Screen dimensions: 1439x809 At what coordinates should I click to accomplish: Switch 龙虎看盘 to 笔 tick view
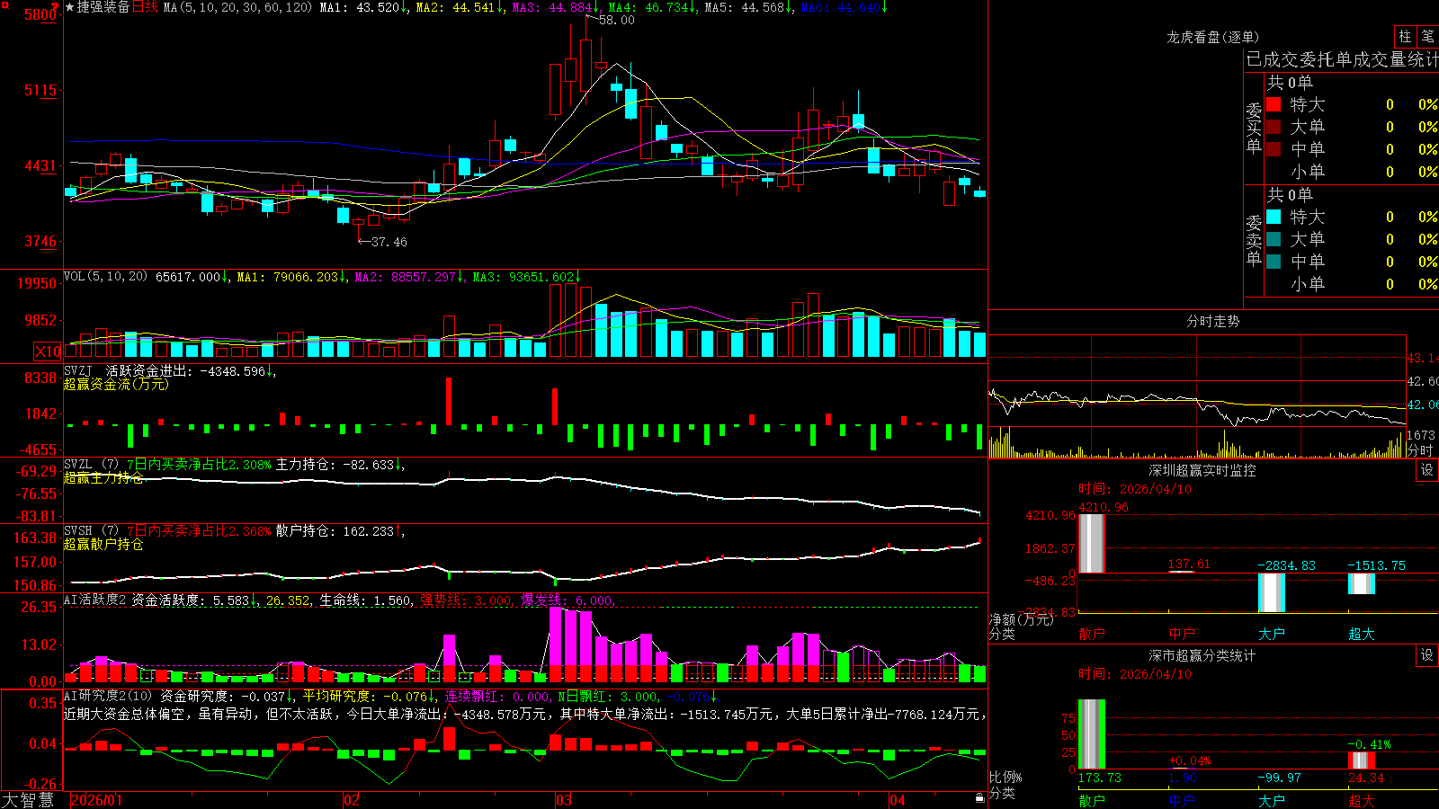[x=1427, y=36]
